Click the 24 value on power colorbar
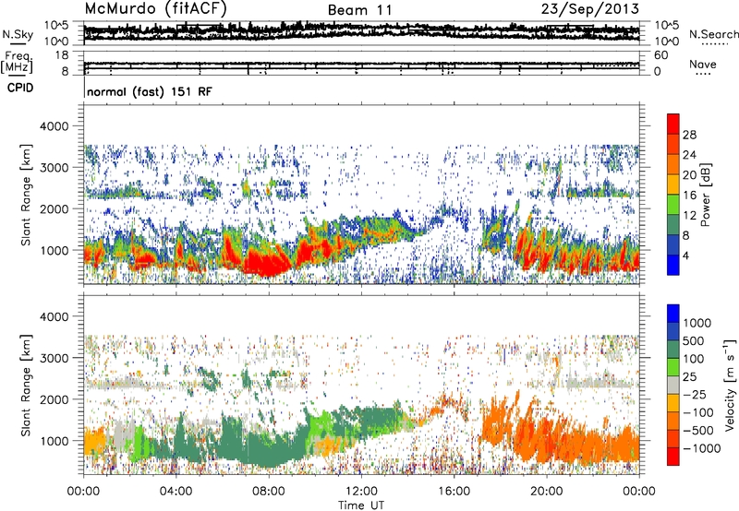This screenshot has height=511, width=739. click(689, 155)
